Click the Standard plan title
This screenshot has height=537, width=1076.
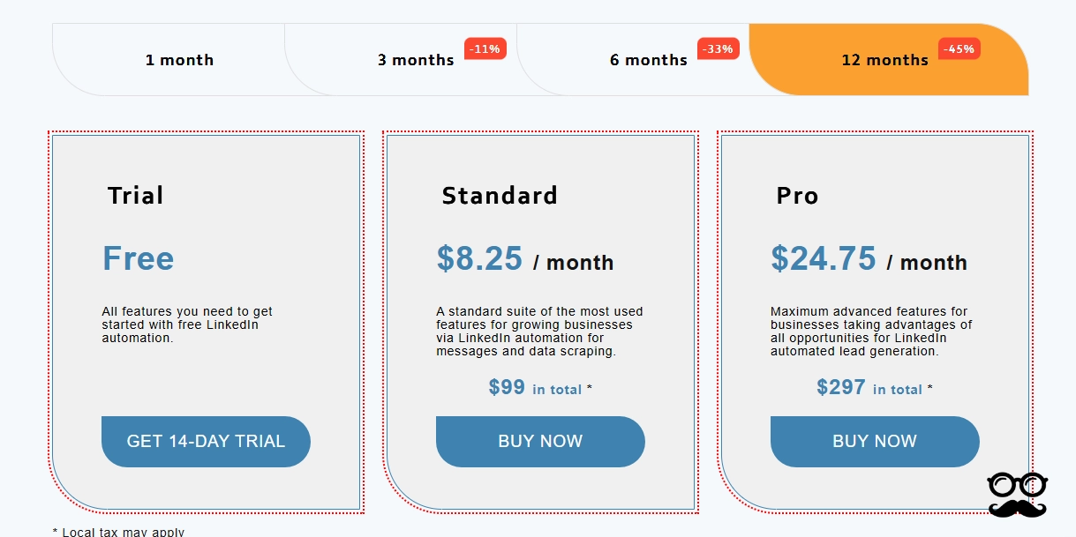click(500, 196)
